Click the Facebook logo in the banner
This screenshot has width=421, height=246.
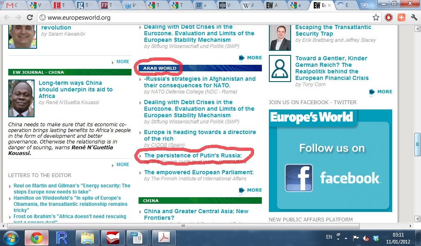(299, 178)
